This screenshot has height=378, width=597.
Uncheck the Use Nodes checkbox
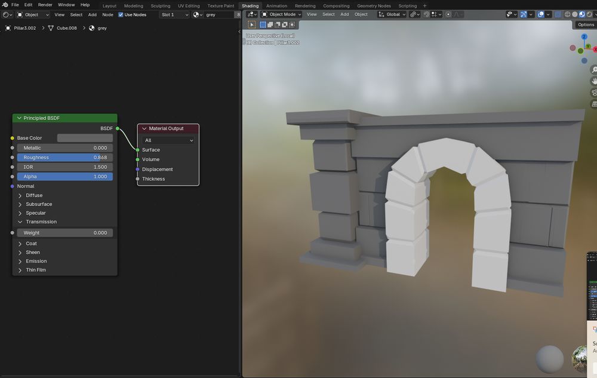click(121, 14)
